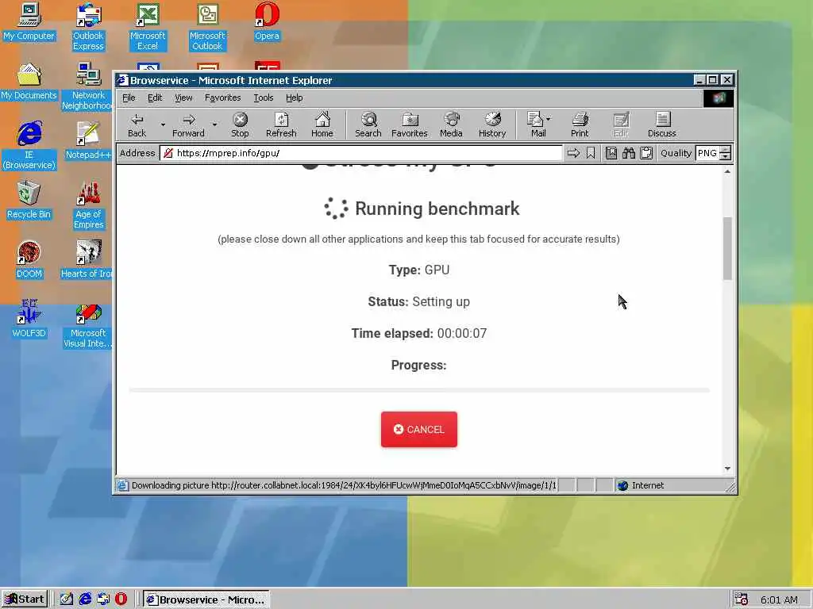Select the Recycle Bin desktop icon
Image resolution: width=813 pixels, height=609 pixels.
coord(29,200)
